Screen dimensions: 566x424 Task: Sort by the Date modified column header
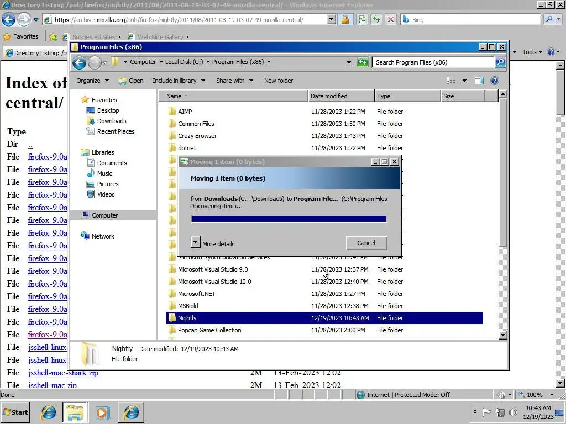point(342,96)
